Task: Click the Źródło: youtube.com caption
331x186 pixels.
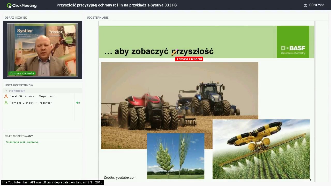Action: click(120, 177)
